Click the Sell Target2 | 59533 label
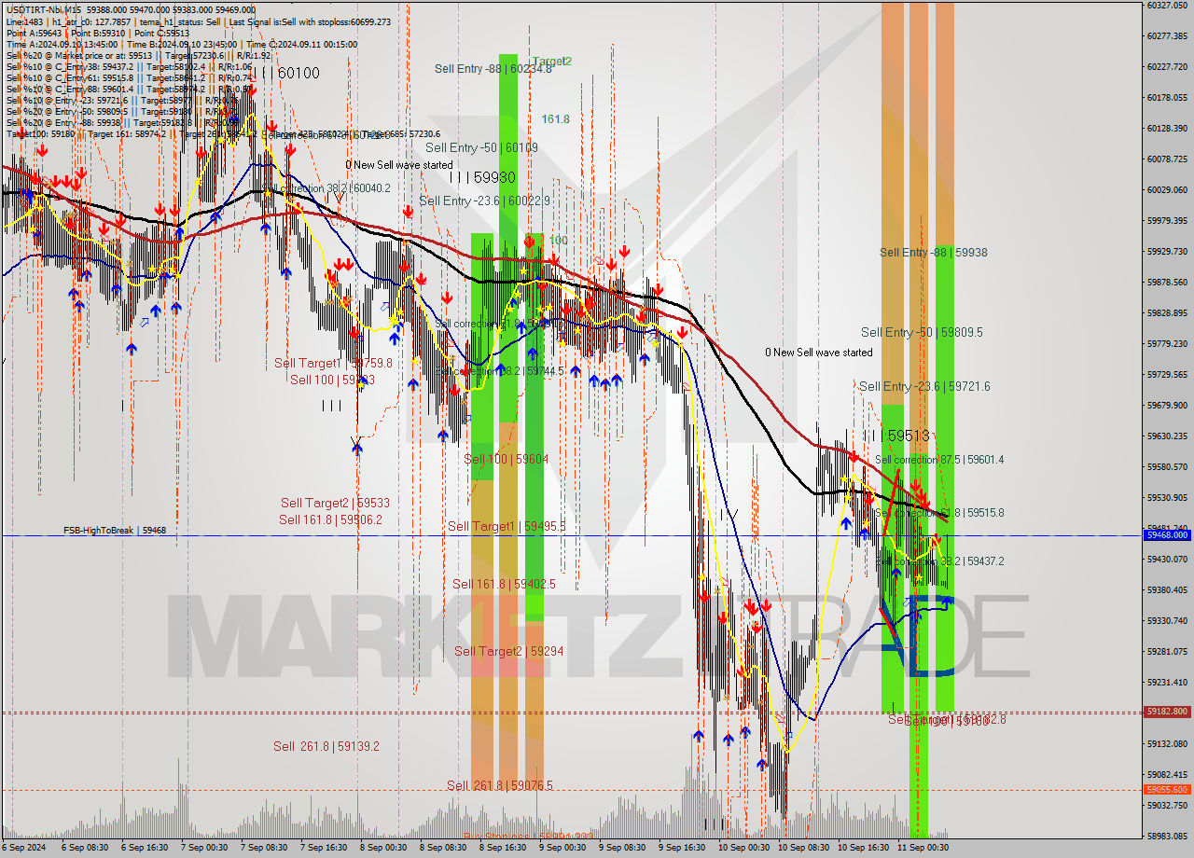Viewport: 1194px width, 858px height. coord(335,503)
